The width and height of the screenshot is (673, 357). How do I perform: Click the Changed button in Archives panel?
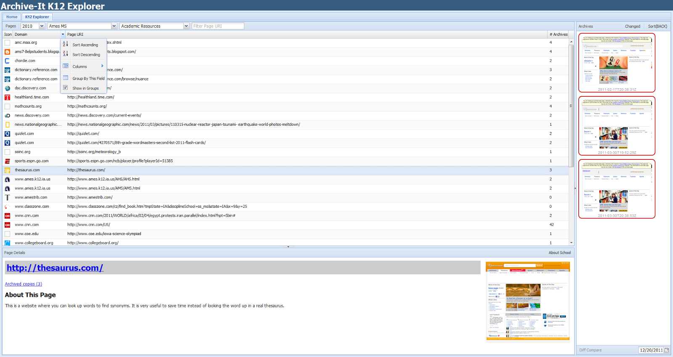click(x=632, y=26)
